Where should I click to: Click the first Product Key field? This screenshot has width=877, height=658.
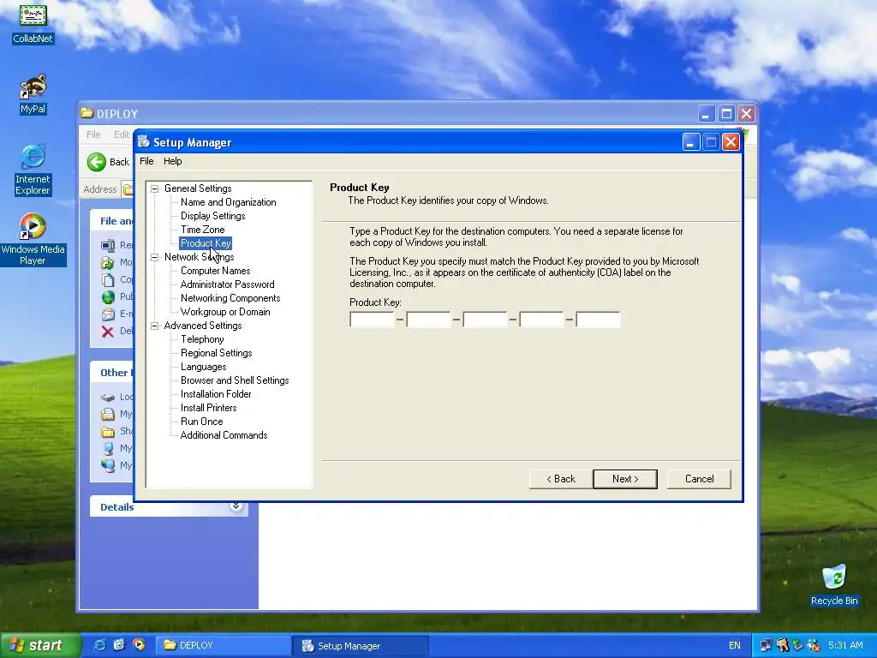tap(372, 320)
